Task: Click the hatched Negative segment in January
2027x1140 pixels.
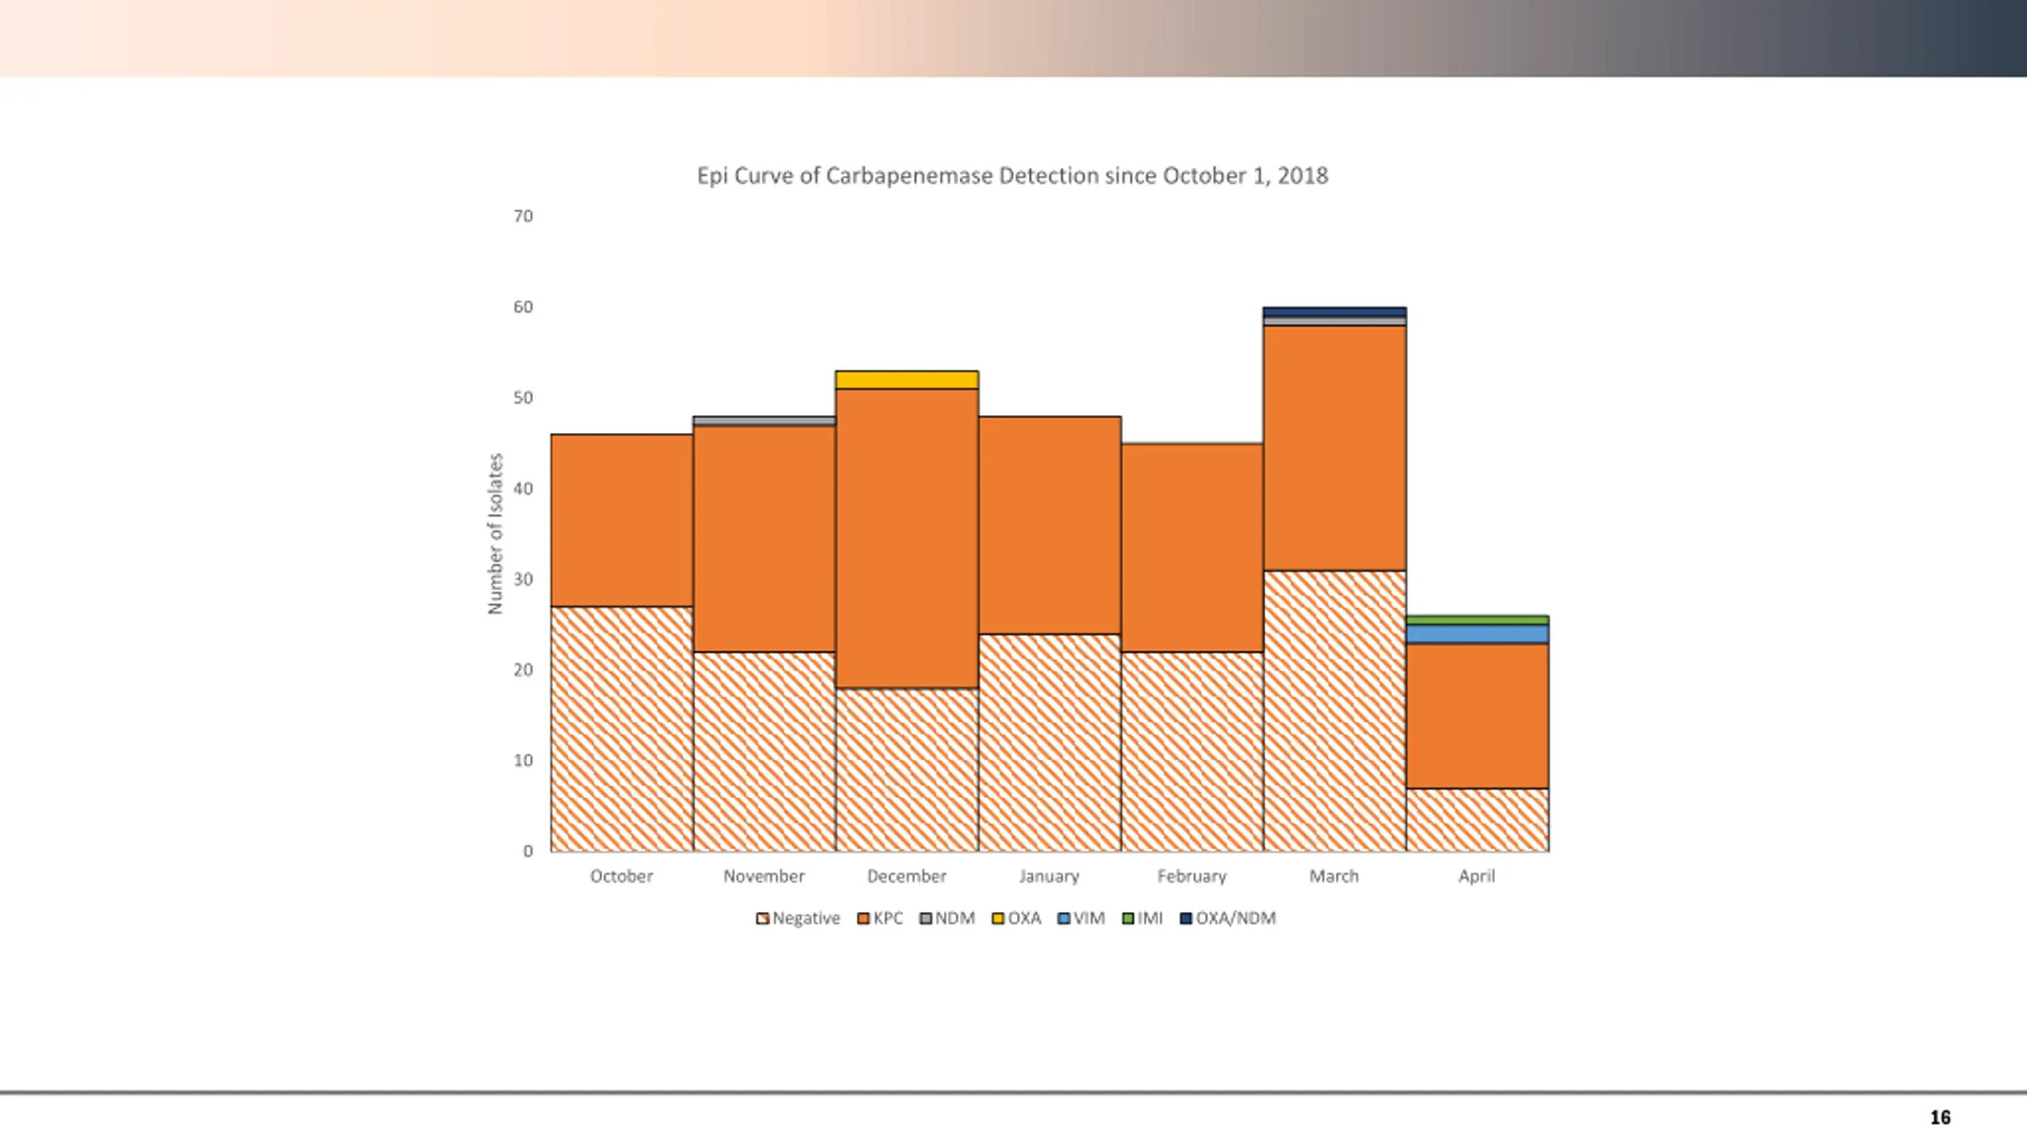Action: (1049, 743)
